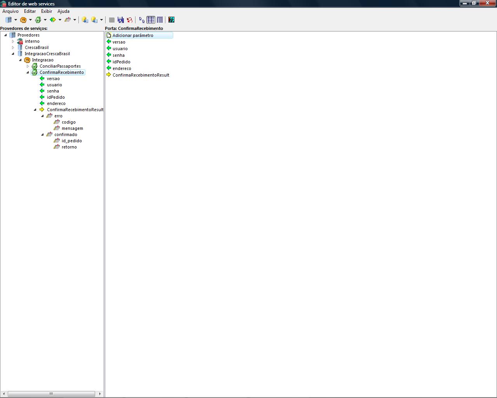The height and width of the screenshot is (398, 497).
Task: Open dropdown arrow next to field table icon
Action: pyautogui.click(x=75, y=20)
